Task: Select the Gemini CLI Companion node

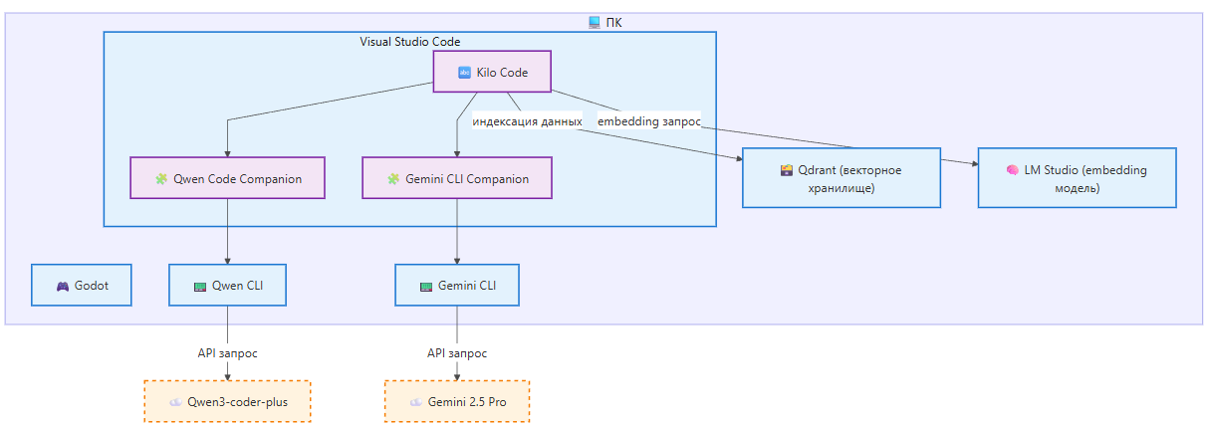Action: click(x=457, y=178)
